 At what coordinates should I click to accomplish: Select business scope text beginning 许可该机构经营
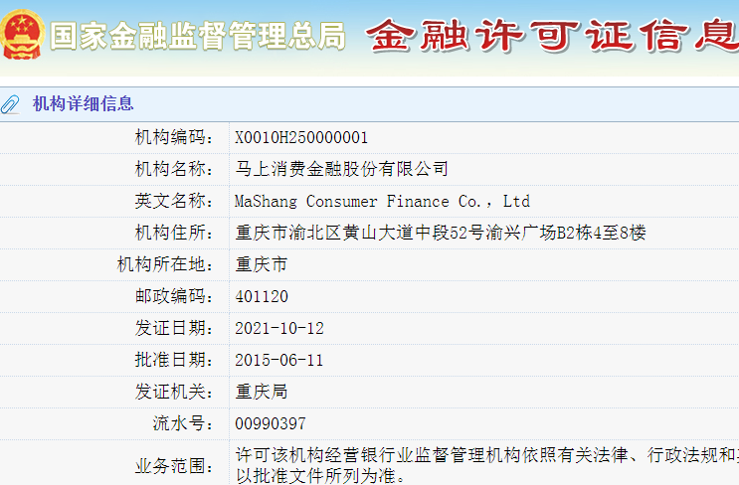tap(486, 465)
